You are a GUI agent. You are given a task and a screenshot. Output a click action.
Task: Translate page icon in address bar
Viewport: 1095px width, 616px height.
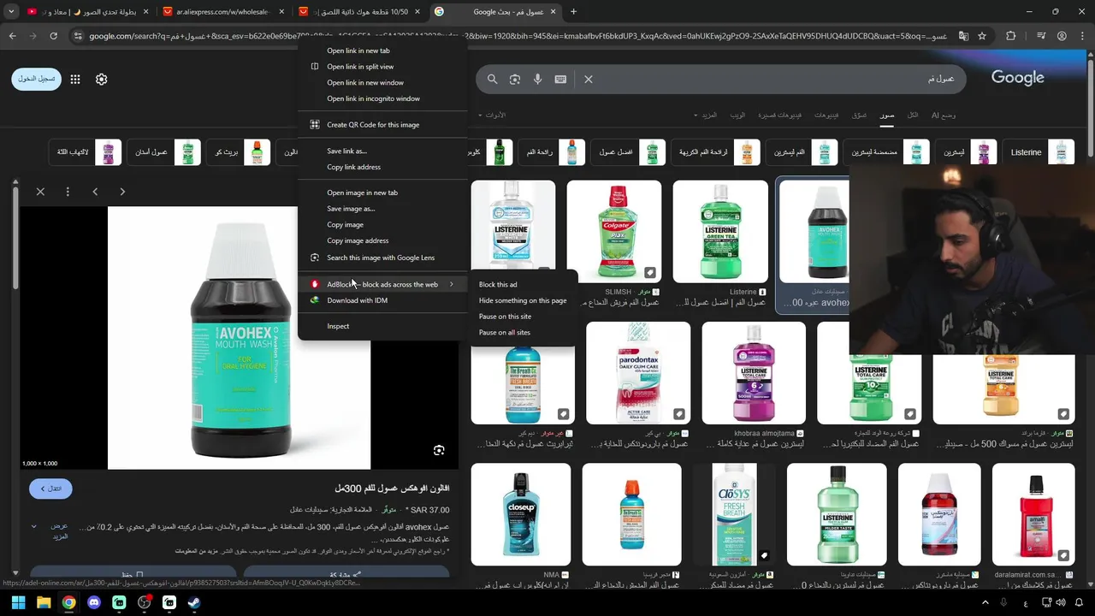click(x=963, y=36)
